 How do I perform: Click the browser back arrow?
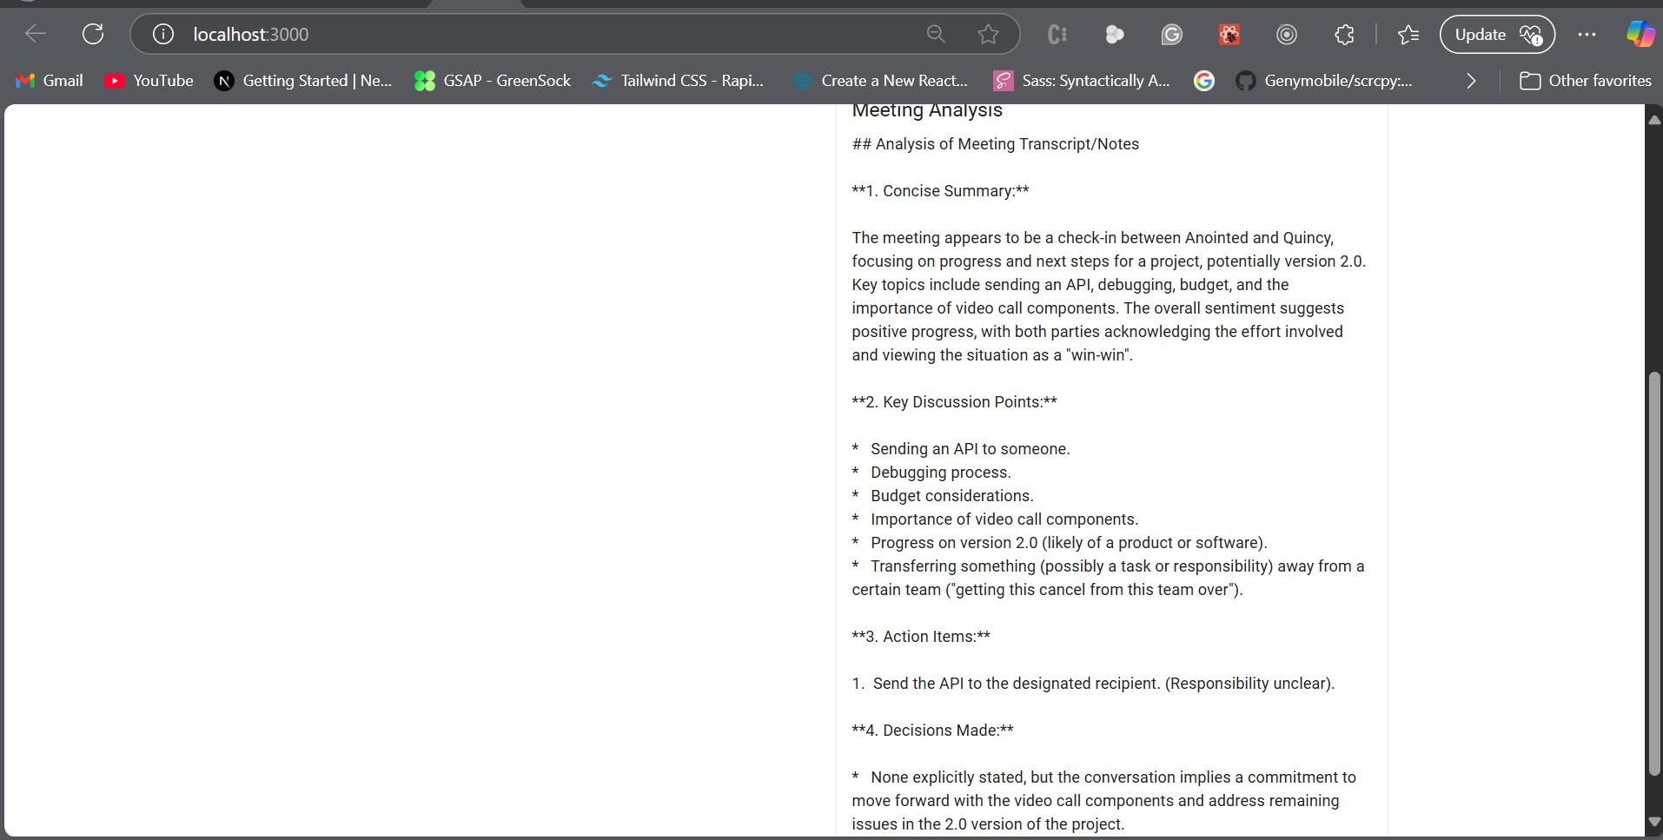36,34
